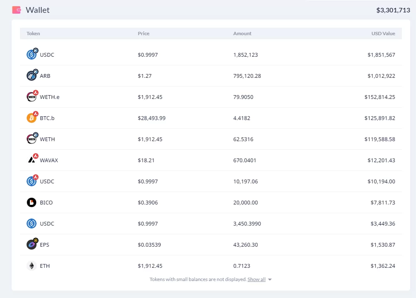Click the ETH Ethereum diamond icon
Image resolution: width=416 pixels, height=298 pixels.
point(32,266)
